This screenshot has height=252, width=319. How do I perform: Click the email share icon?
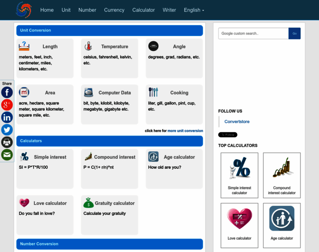coord(7,155)
